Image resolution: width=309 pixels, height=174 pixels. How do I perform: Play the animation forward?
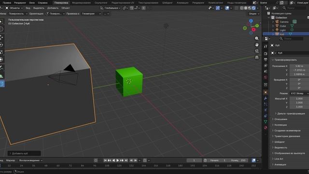pyautogui.click(x=118, y=160)
